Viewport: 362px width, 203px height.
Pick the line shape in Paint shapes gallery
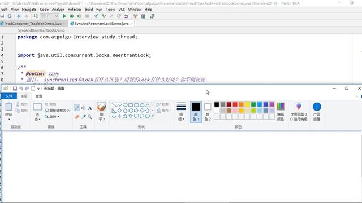[x=114, y=105]
